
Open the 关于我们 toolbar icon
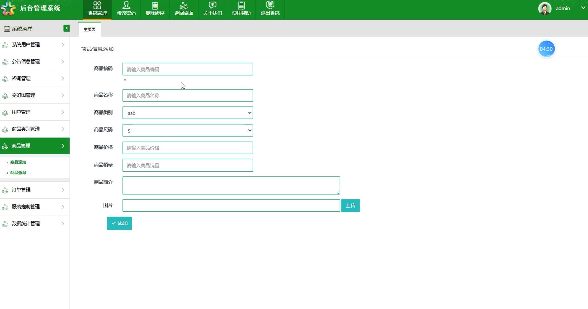tap(212, 5)
